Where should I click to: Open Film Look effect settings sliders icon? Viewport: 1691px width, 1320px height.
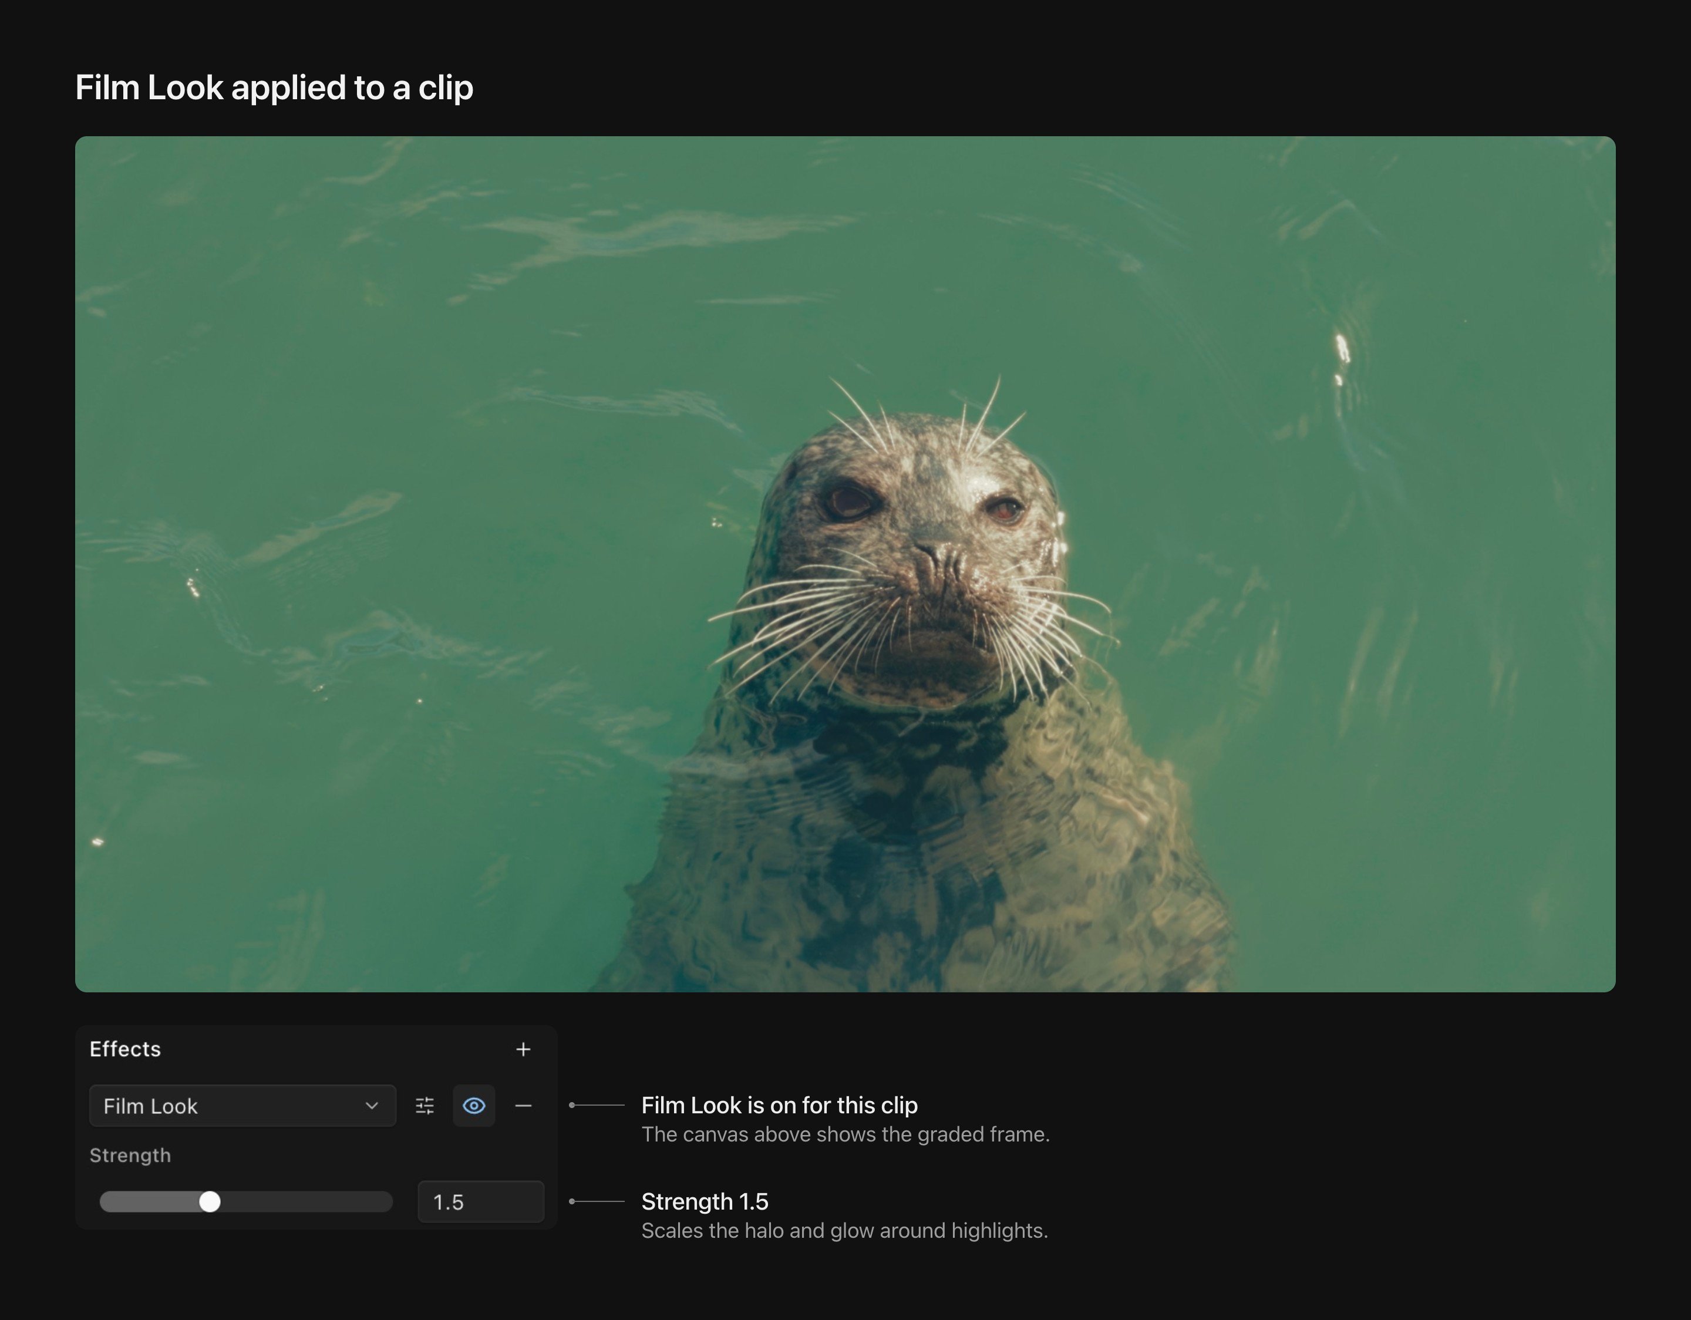point(425,1106)
